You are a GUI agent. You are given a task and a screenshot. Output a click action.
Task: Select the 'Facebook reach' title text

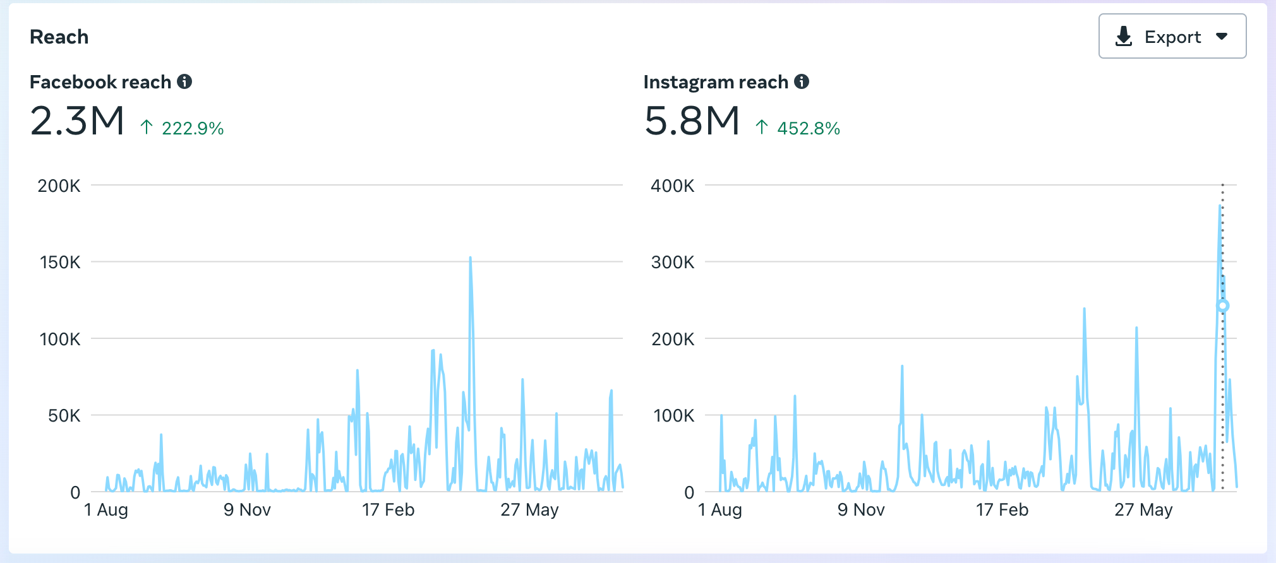click(x=100, y=82)
